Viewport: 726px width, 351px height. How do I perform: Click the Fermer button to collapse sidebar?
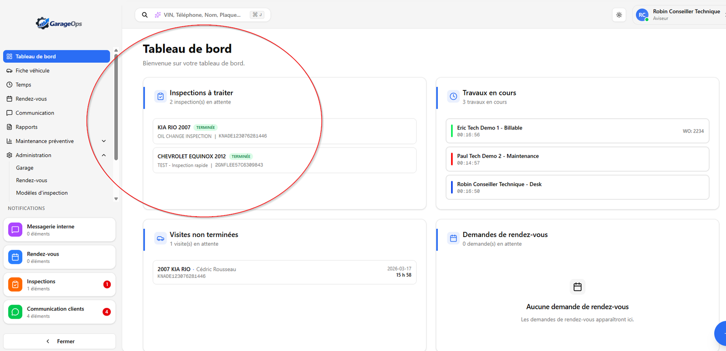click(59, 341)
